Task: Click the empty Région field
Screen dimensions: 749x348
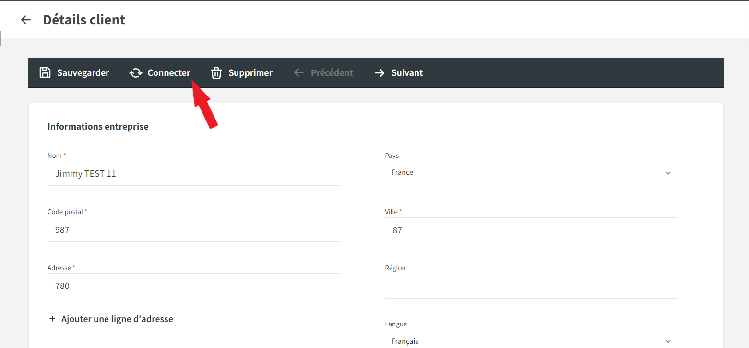Action: [x=531, y=286]
